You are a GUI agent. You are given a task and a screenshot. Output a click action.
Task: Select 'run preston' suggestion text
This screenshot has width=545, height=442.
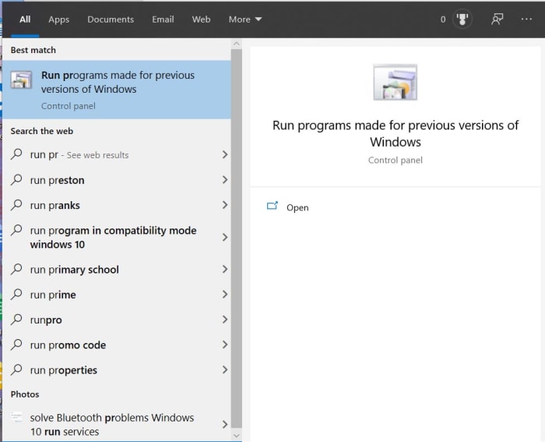coord(57,180)
